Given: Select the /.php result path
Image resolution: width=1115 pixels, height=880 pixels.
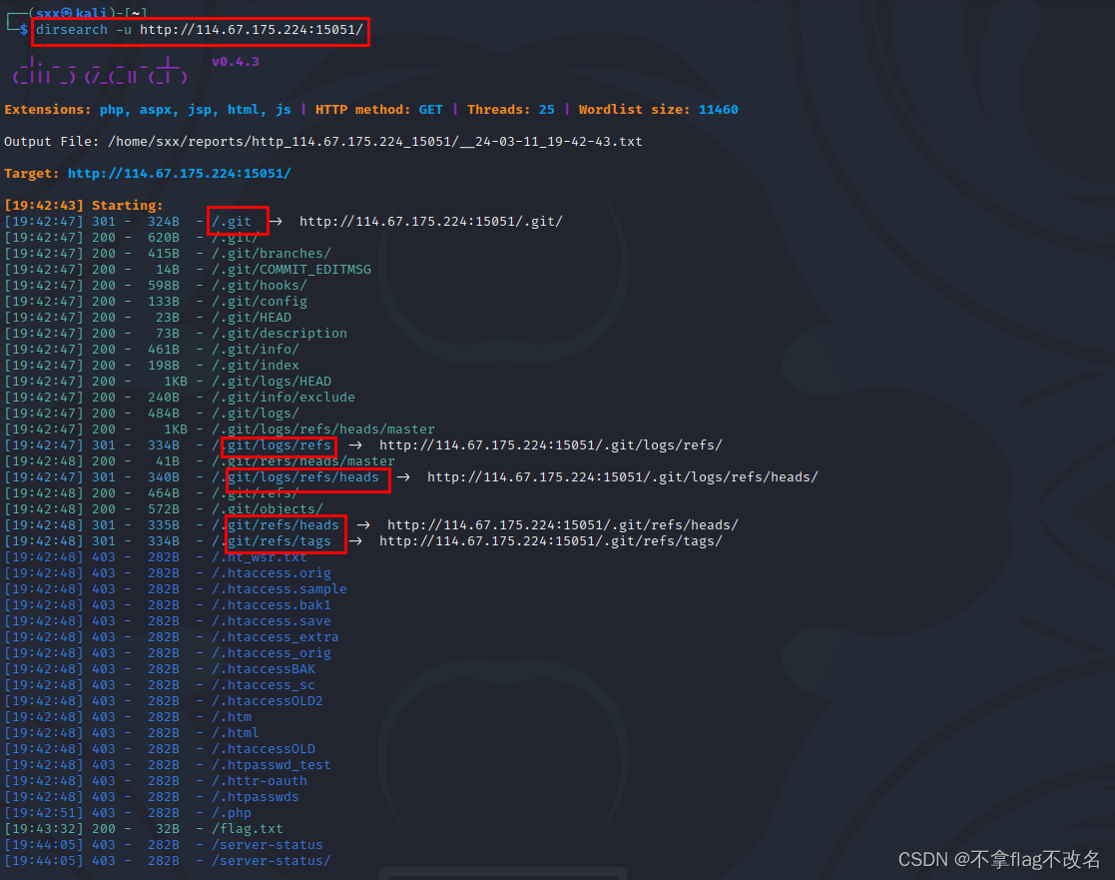Looking at the screenshot, I should 232,813.
